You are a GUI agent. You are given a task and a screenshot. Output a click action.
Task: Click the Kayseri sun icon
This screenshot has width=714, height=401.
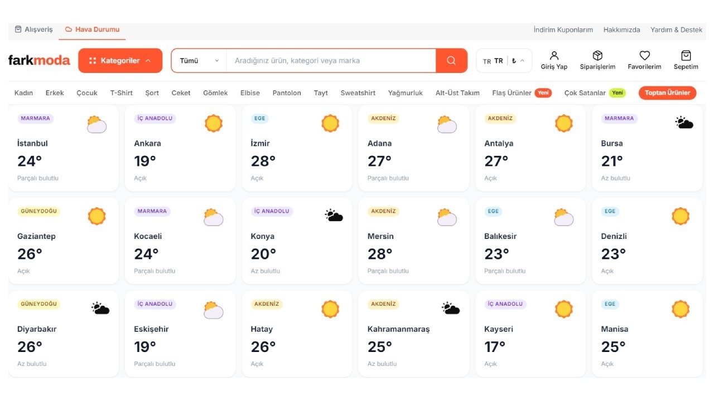coord(564,309)
